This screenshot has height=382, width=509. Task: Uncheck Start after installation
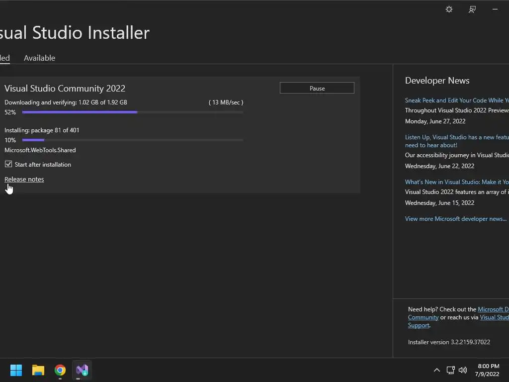pyautogui.click(x=8, y=164)
